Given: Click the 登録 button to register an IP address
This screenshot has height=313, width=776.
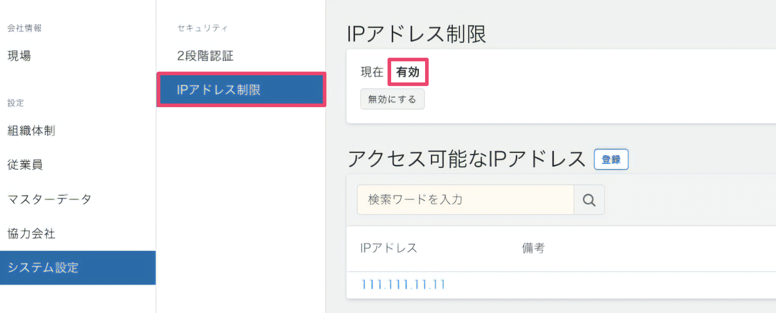Looking at the screenshot, I should (611, 160).
